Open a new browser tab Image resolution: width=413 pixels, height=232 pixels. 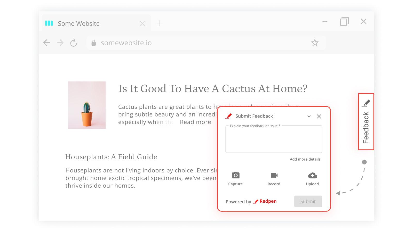click(x=159, y=23)
